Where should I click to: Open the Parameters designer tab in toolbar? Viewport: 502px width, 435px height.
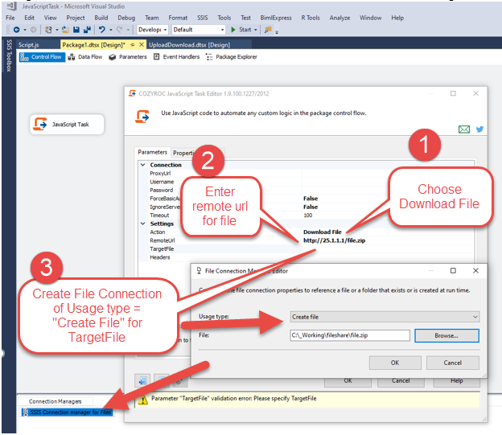tap(128, 57)
